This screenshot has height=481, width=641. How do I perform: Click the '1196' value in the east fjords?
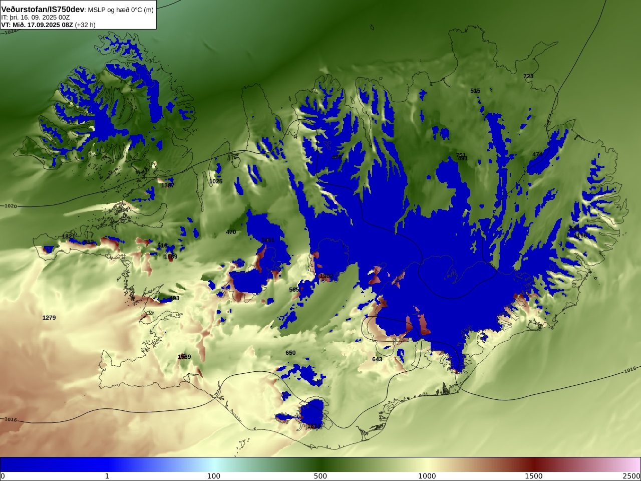pyautogui.click(x=580, y=235)
